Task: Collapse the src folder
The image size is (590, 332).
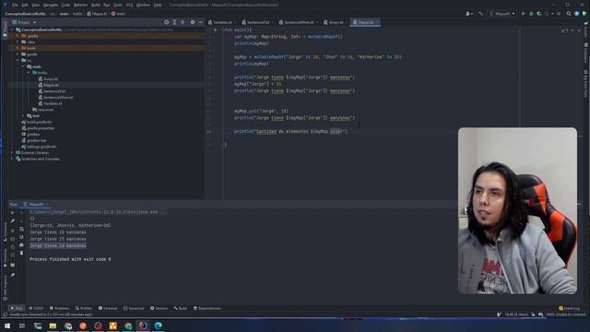Action: (18, 60)
